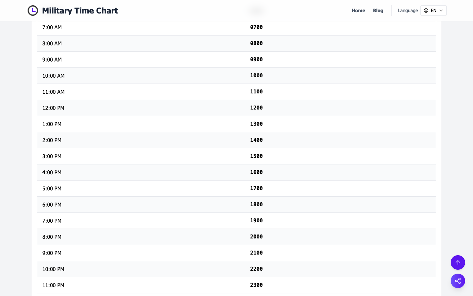Click the Language label
This screenshot has height=296, width=473.
point(408,11)
